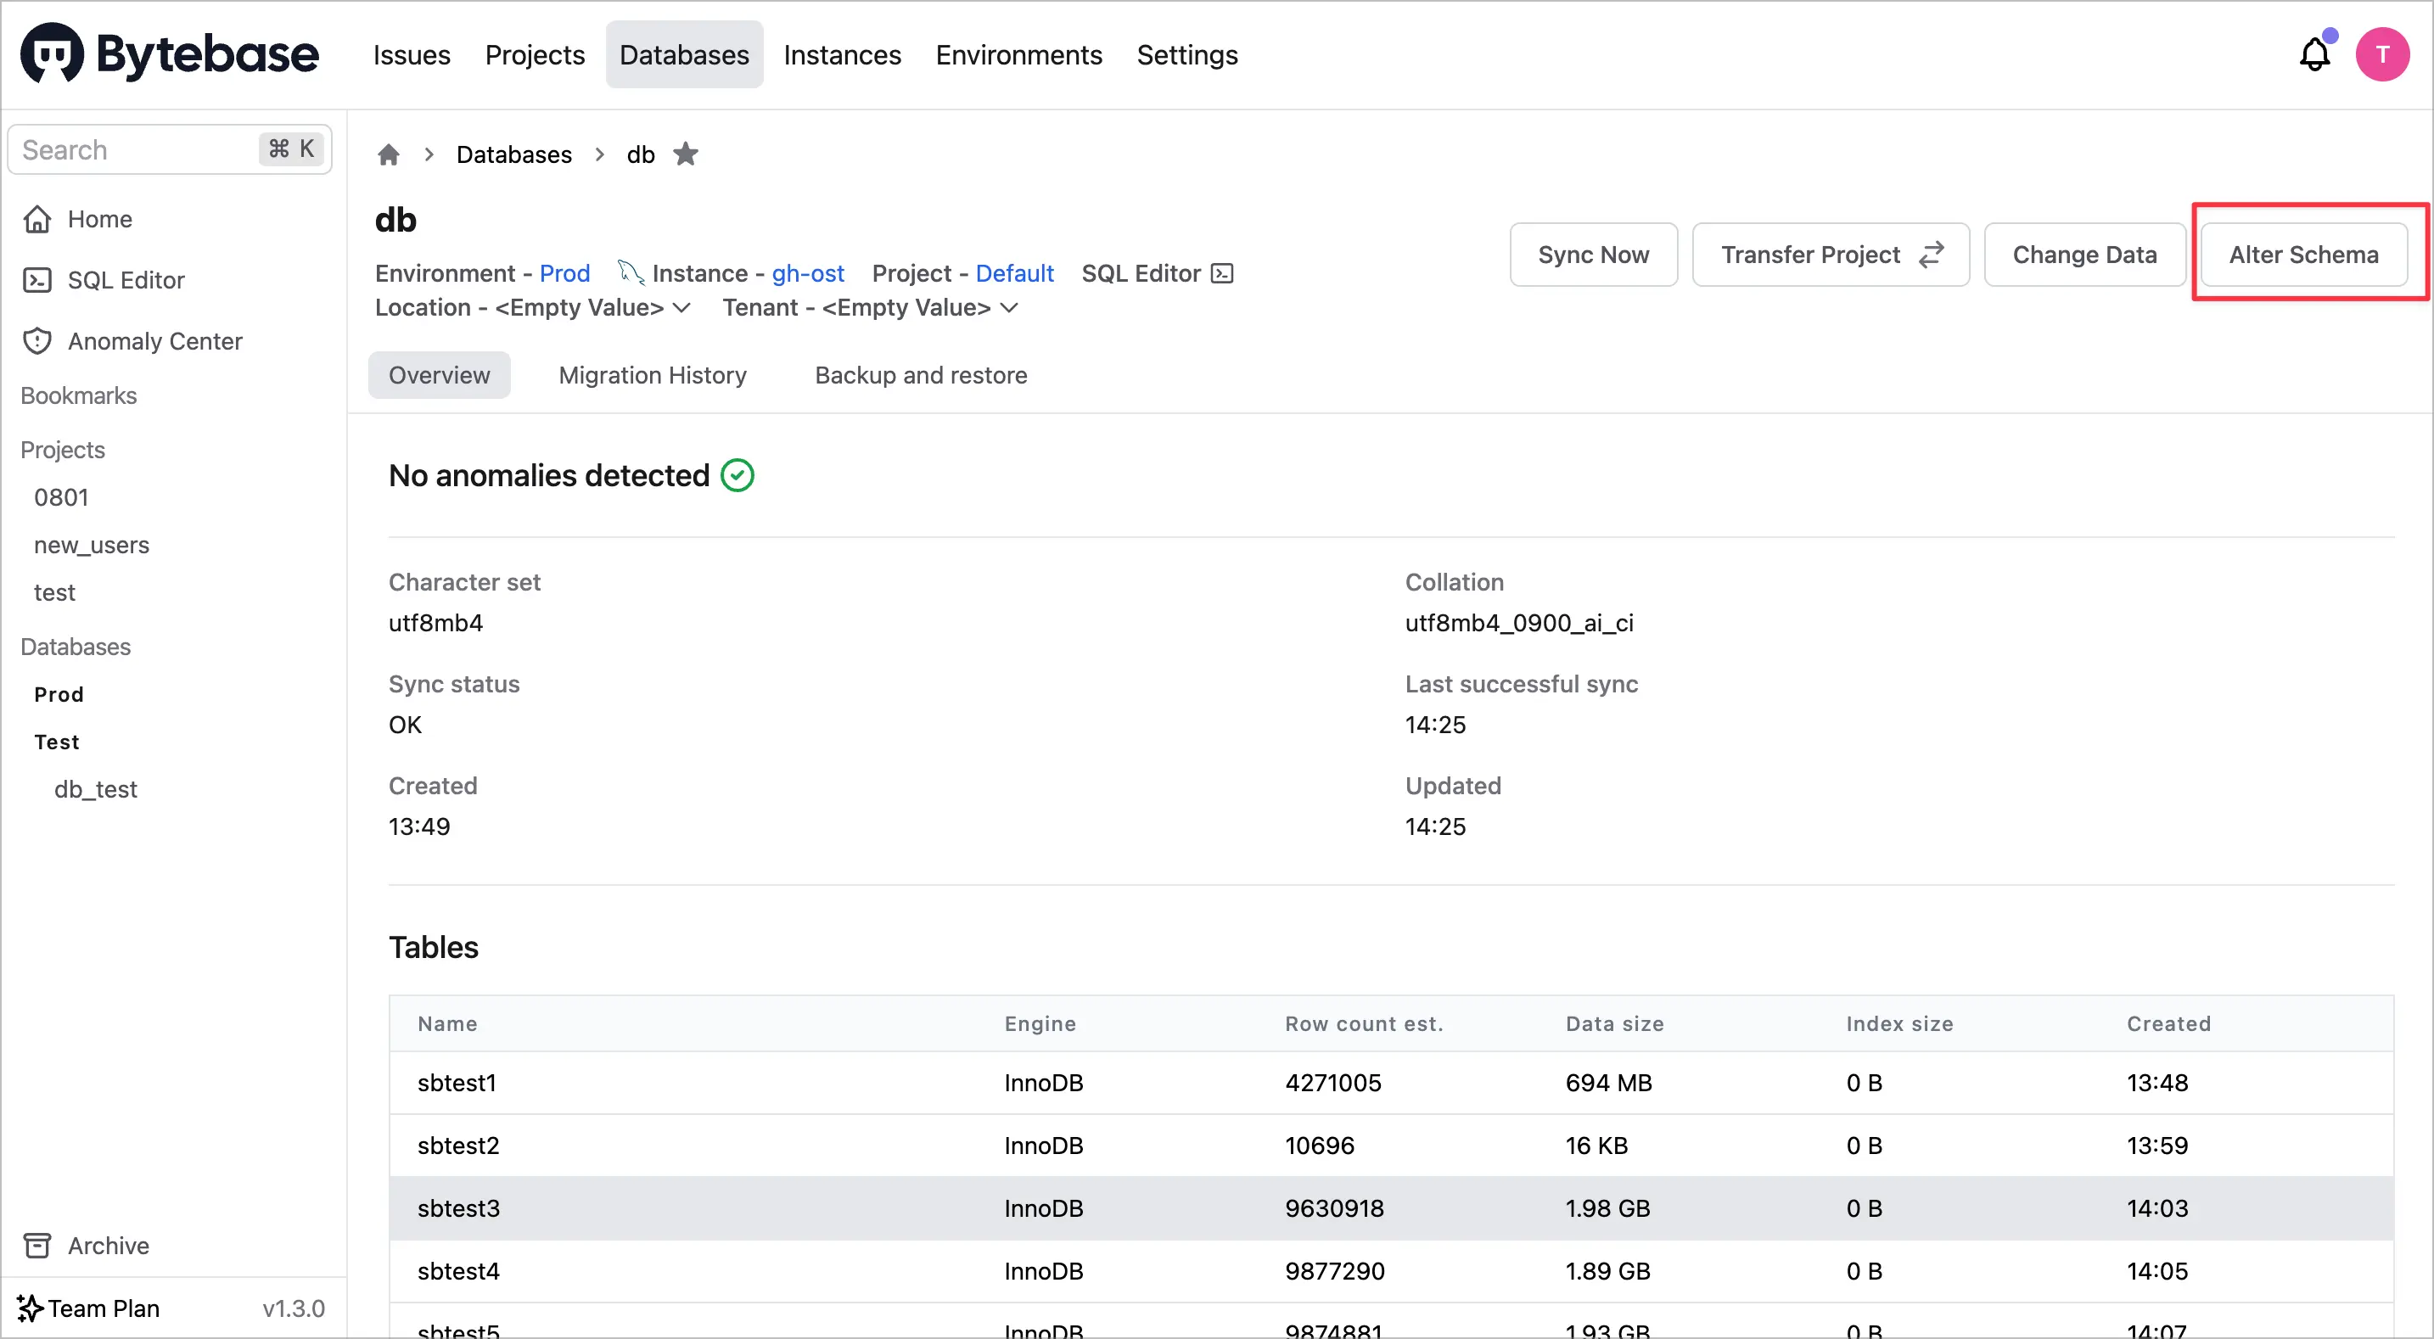Click the Alter Schema button
The height and width of the screenshot is (1339, 2434).
click(2302, 255)
